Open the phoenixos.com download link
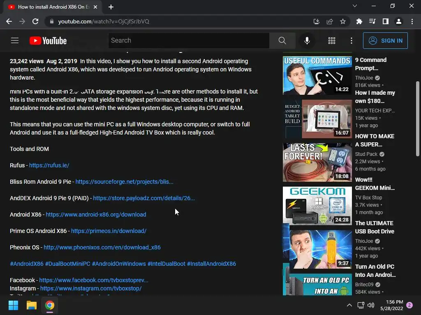 [x=102, y=247]
